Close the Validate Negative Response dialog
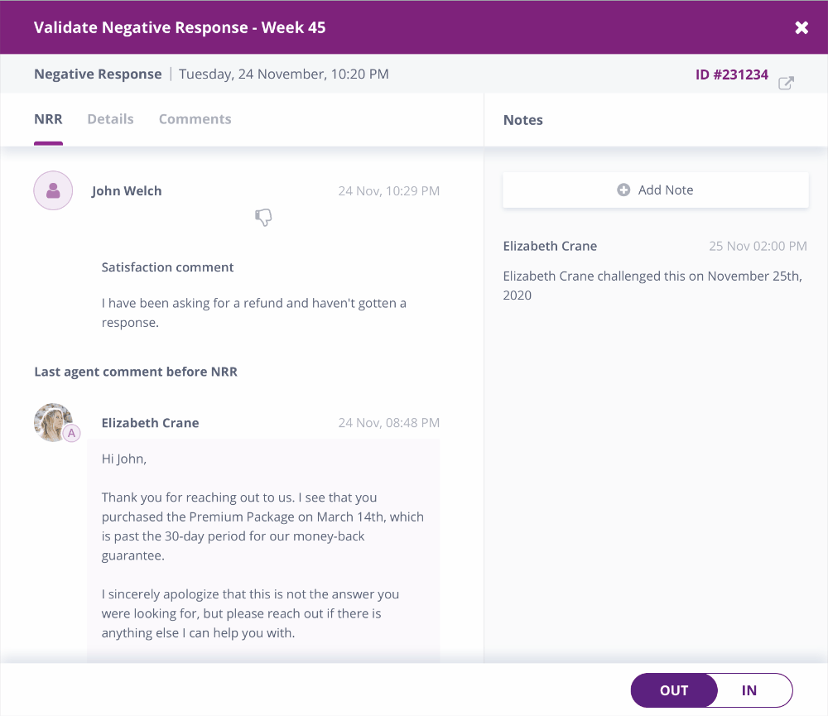The width and height of the screenshot is (828, 716). pyautogui.click(x=801, y=27)
